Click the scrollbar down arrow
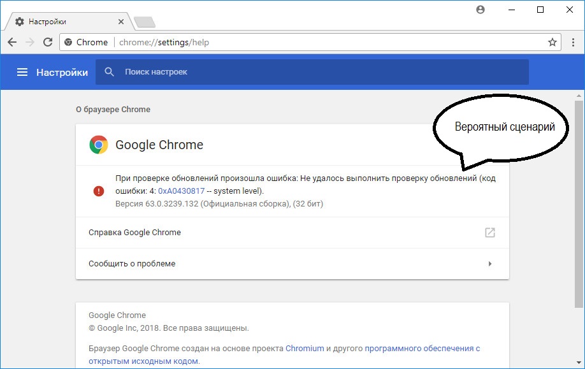This screenshot has height=369, width=585. [579, 362]
